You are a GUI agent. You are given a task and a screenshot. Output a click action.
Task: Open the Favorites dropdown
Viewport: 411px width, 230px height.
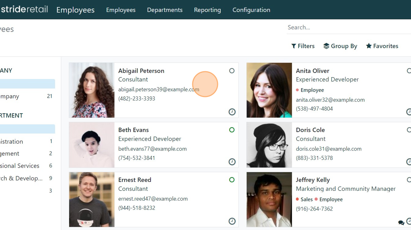tap(382, 46)
